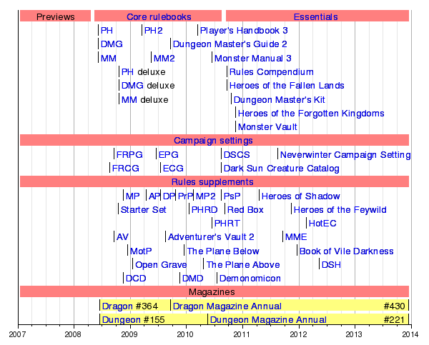Click the PsP link
429x345 pixels.
pos(232,196)
